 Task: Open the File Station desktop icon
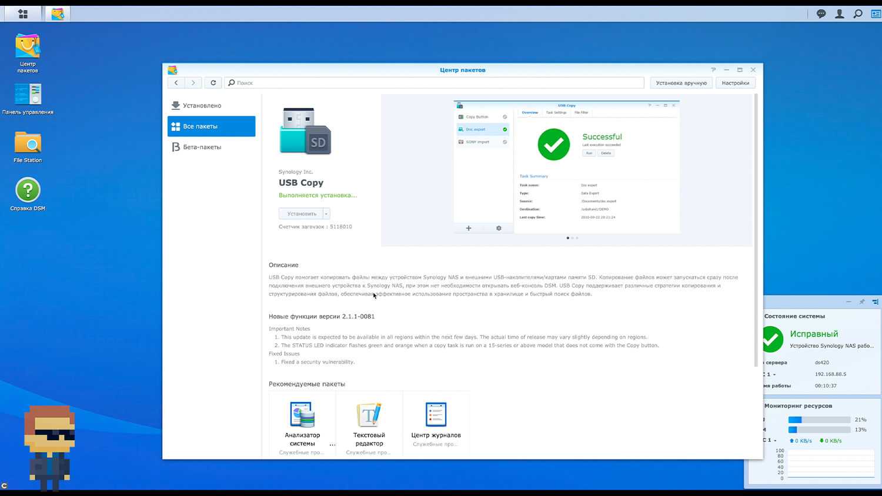(28, 146)
